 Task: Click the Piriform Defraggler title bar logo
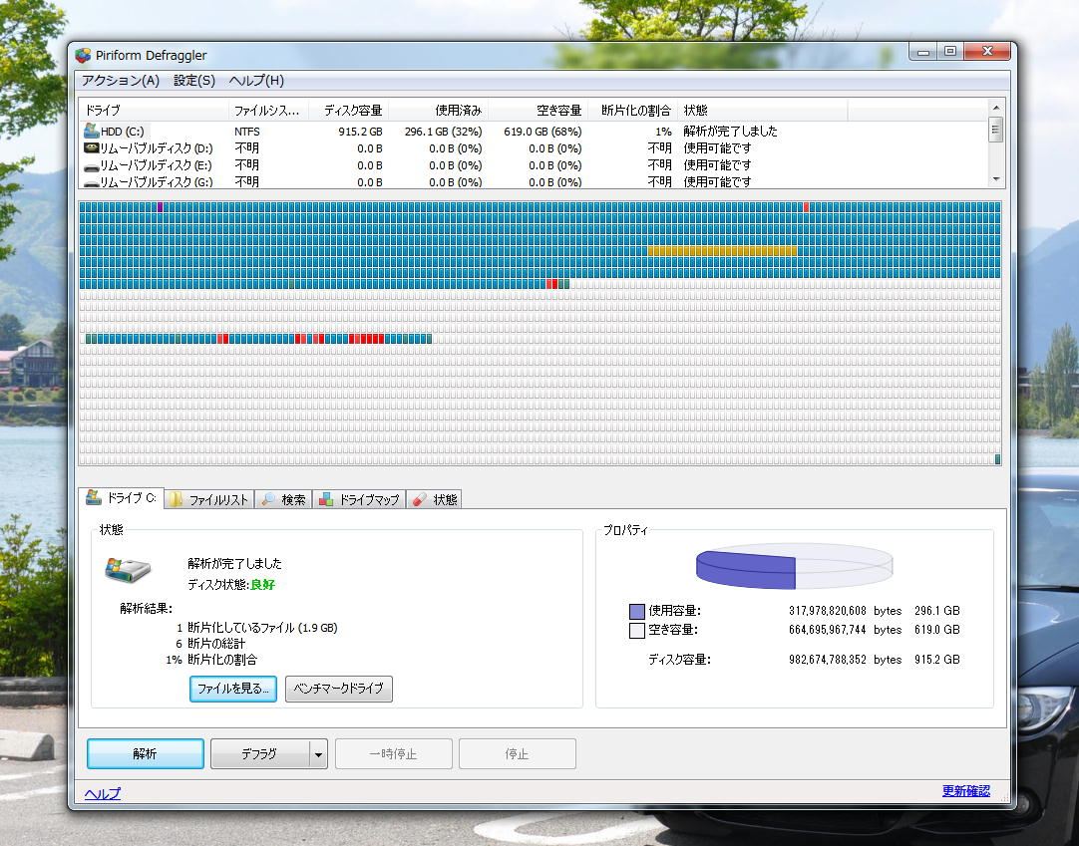[83, 55]
